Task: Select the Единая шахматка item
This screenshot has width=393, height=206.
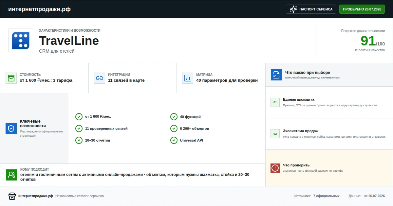Action: (329, 102)
